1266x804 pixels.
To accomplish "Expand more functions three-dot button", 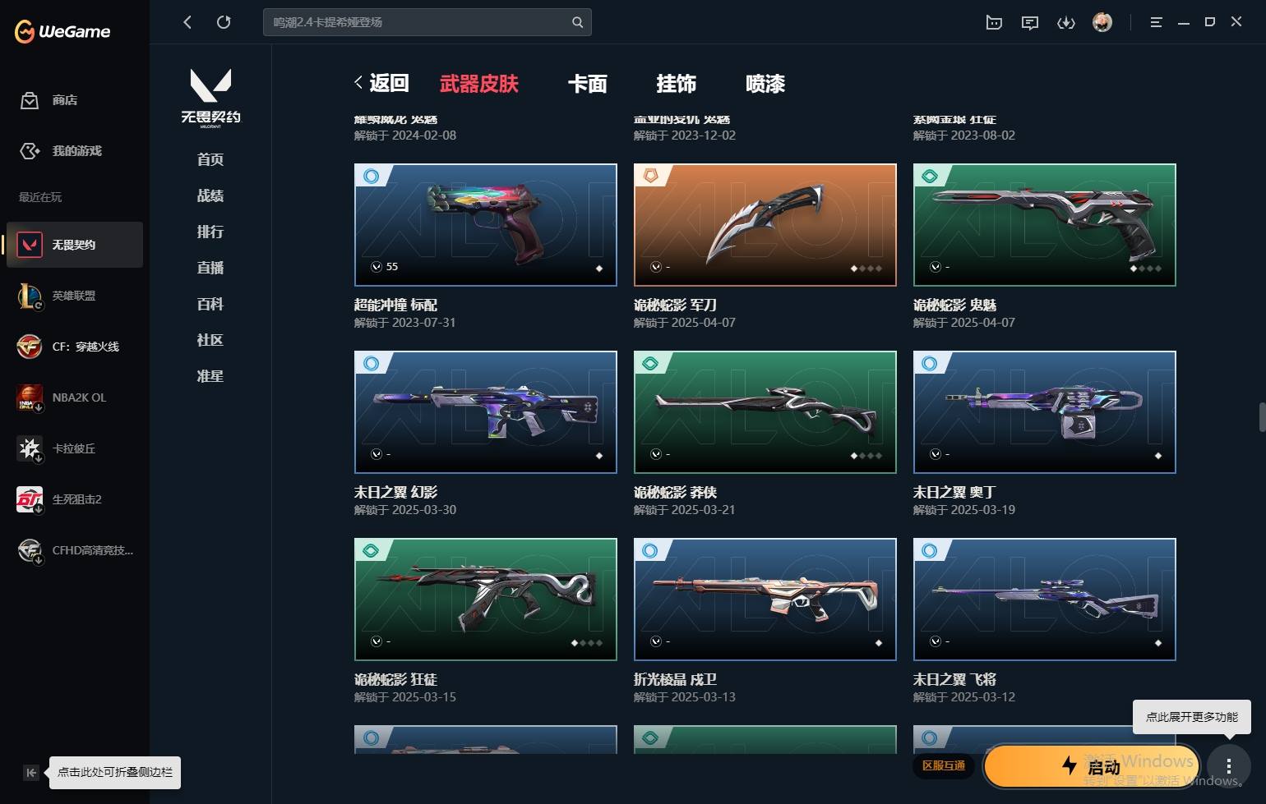I will (x=1228, y=766).
